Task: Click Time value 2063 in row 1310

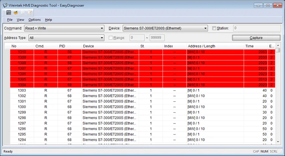Action: 263,52
